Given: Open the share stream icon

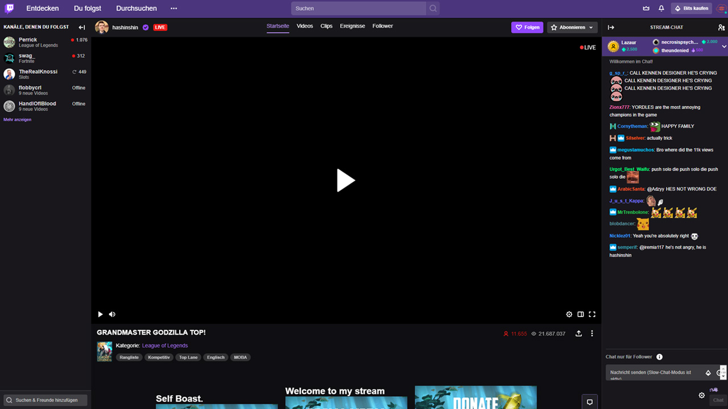Looking at the screenshot, I should point(578,333).
